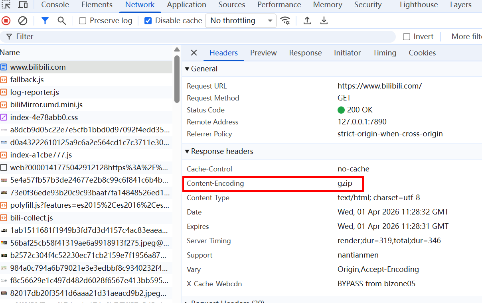The image size is (482, 303).
Task: Click the 200 OK status code value
Action: [x=355, y=110]
